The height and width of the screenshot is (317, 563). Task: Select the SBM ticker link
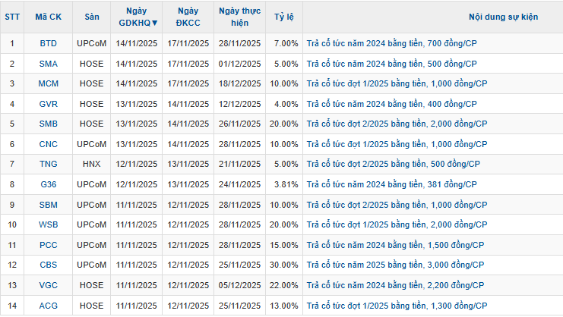pyautogui.click(x=48, y=205)
